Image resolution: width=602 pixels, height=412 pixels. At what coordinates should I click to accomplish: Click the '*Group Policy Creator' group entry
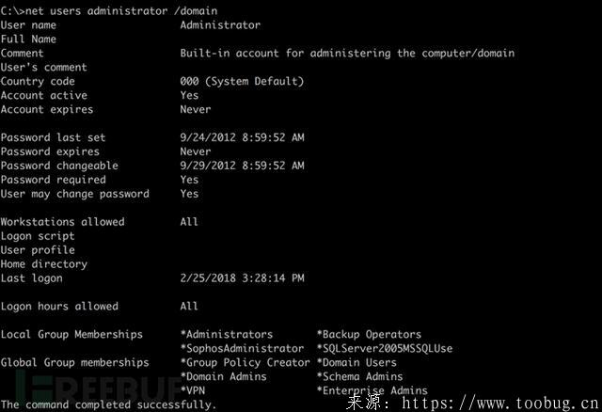[x=245, y=362]
